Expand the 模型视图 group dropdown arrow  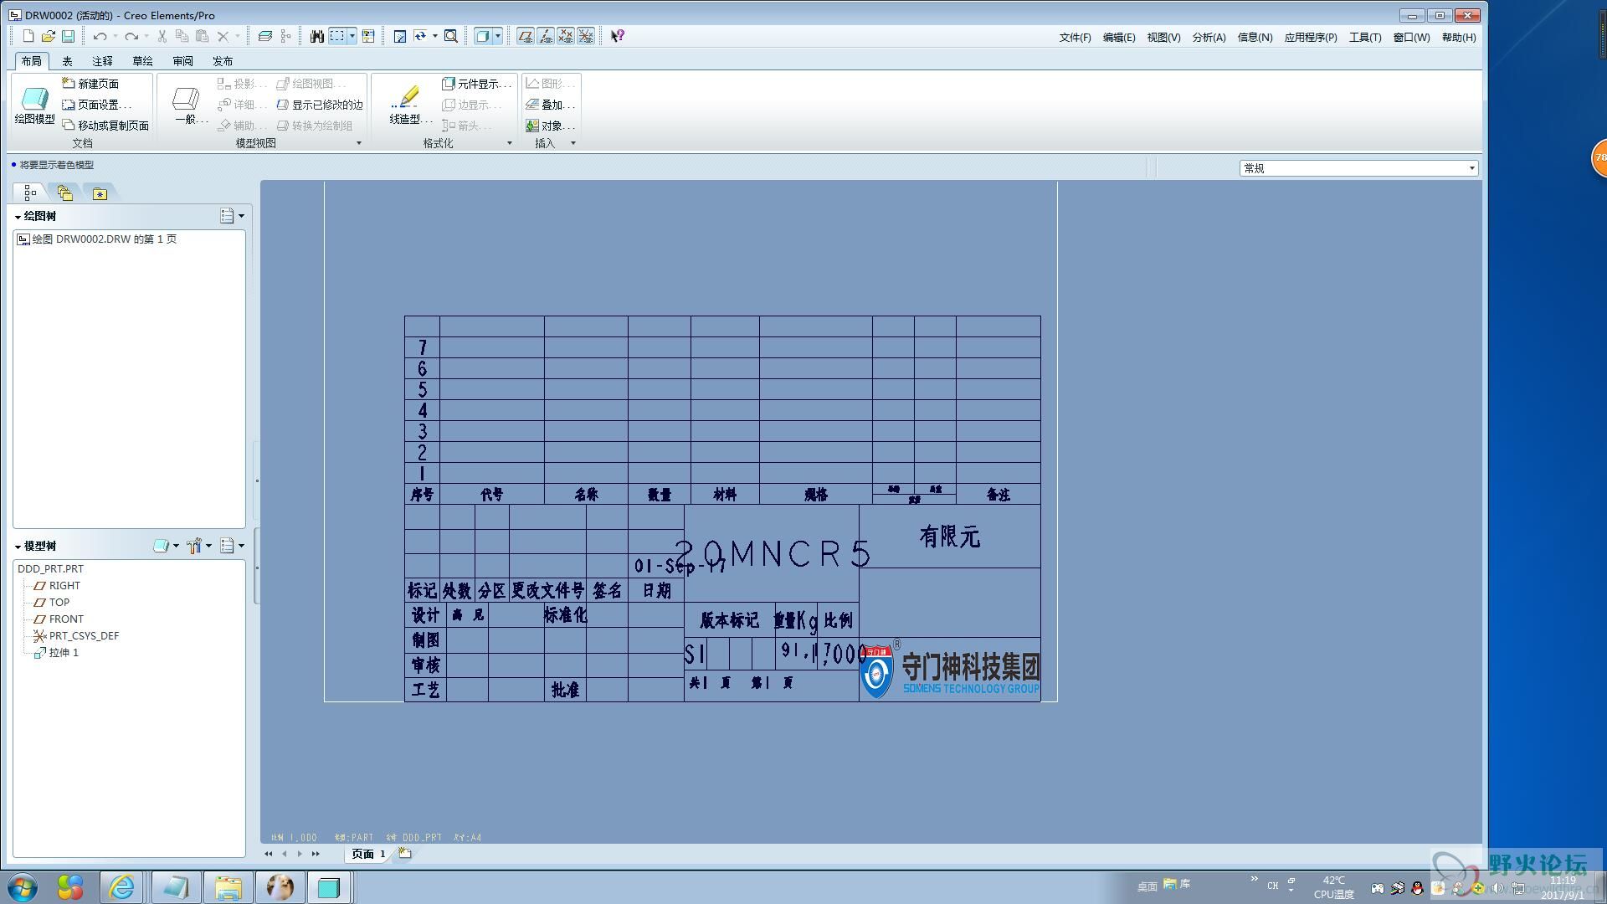pos(359,143)
